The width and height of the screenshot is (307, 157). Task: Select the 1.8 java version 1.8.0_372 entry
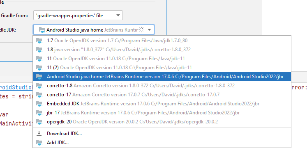tap(162, 50)
